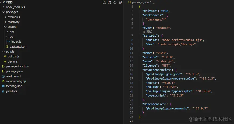Click the "node scripts/build.mjs" string
Viewport: 234px width, 124px height.
coord(182,40)
